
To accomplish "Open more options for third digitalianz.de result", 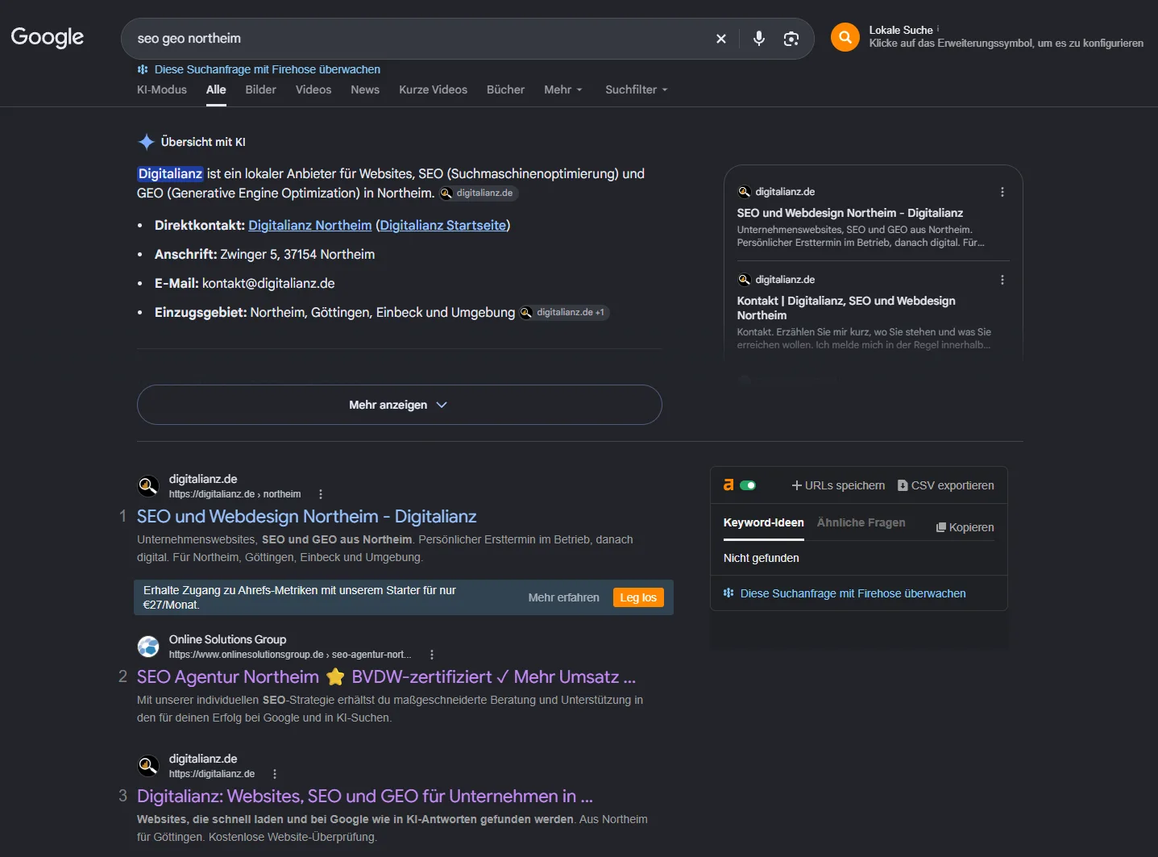I will (x=275, y=774).
